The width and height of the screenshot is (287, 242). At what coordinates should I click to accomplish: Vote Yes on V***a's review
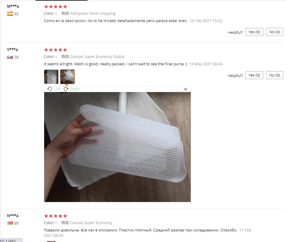point(254,75)
